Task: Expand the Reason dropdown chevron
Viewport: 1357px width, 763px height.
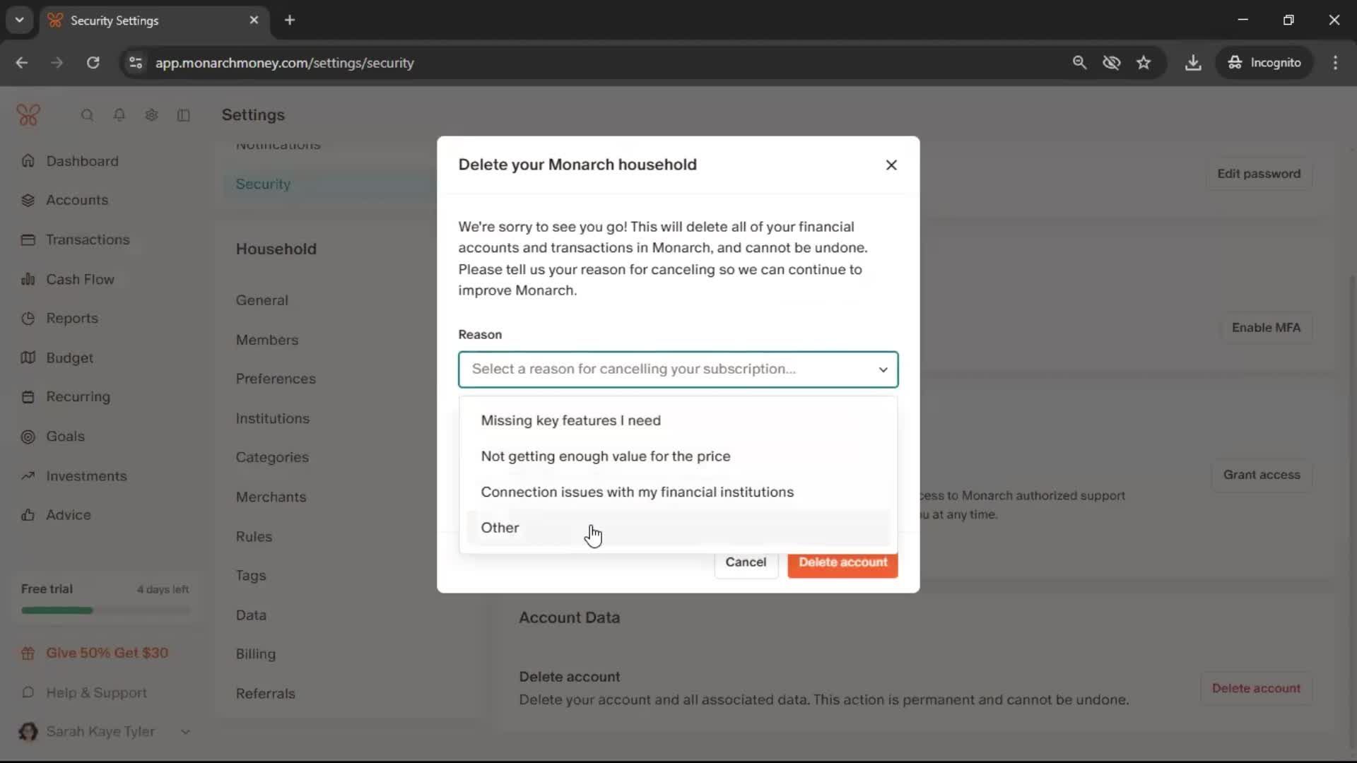Action: click(883, 369)
